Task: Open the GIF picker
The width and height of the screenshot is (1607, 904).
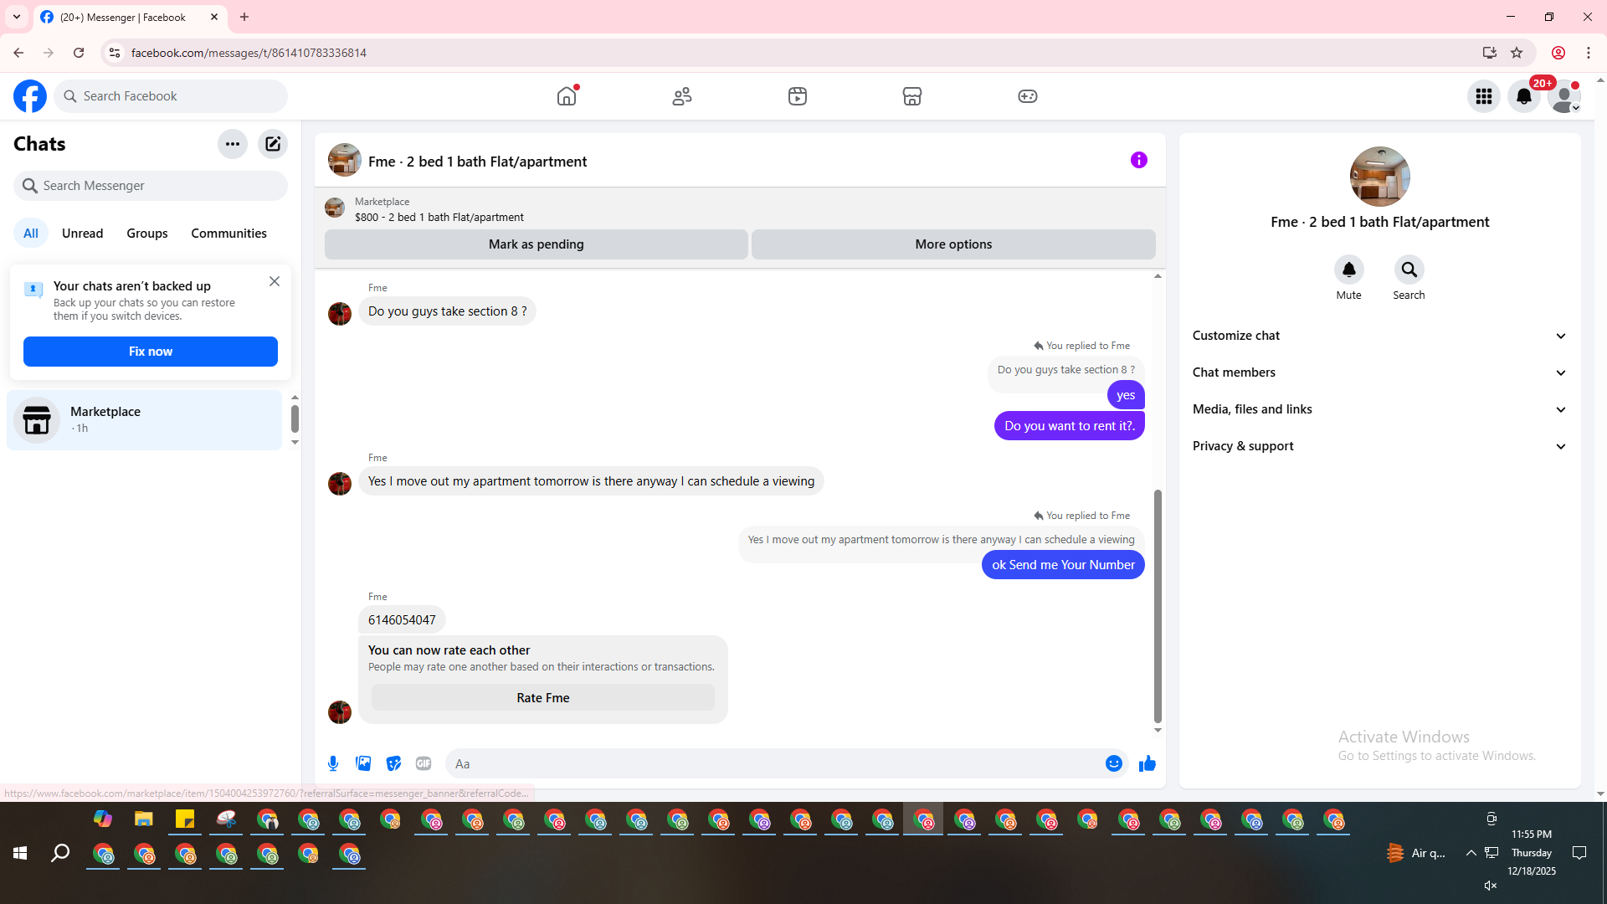Action: point(424,763)
